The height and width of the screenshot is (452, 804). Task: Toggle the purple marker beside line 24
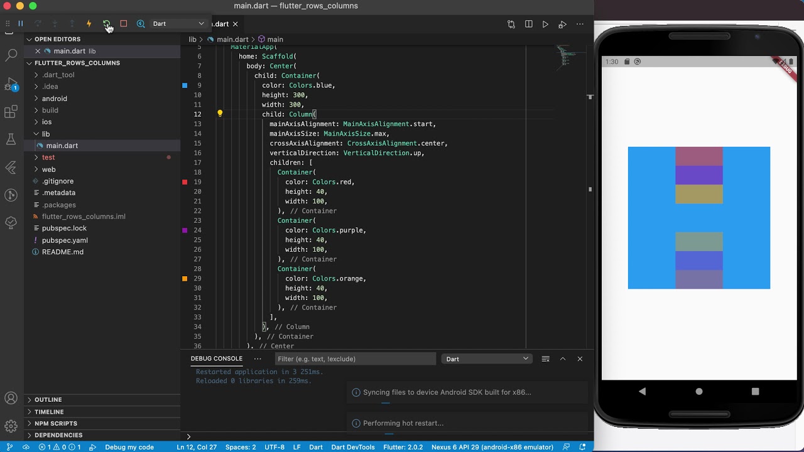coord(185,230)
